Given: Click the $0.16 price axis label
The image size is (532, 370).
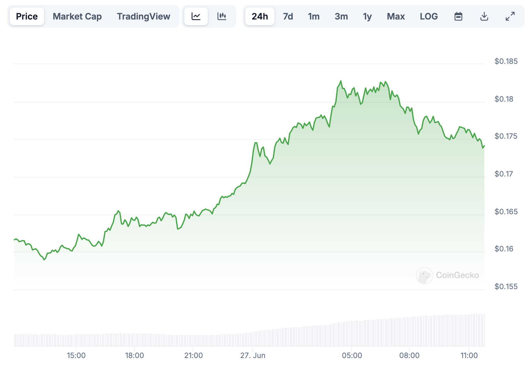Looking at the screenshot, I should 504,249.
